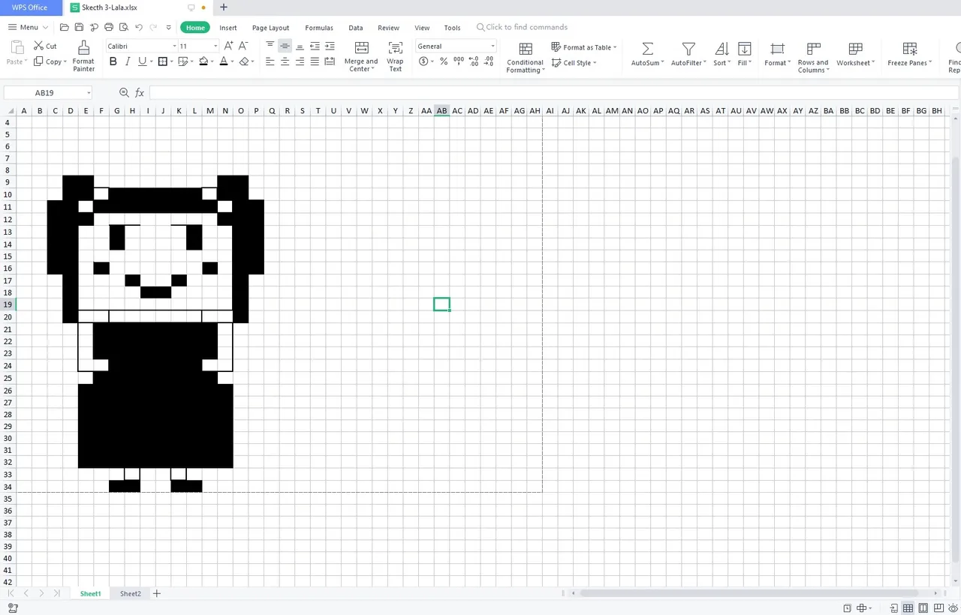Image resolution: width=961 pixels, height=615 pixels.
Task: Click the increase indent icon
Action: (x=330, y=46)
